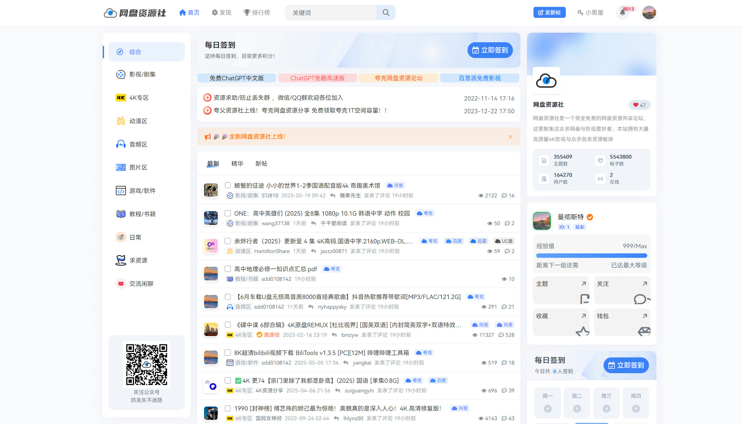
Task: Open the ChatGPT免翻高速版 link
Action: (317, 78)
